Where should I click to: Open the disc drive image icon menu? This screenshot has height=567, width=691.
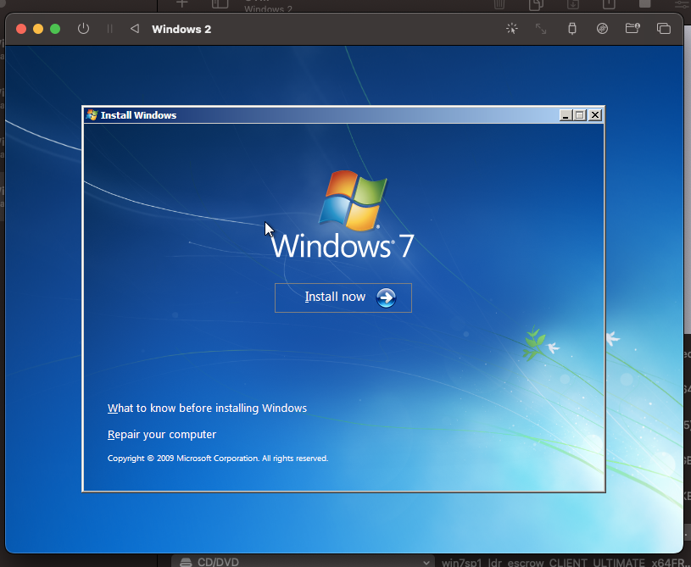click(x=602, y=29)
